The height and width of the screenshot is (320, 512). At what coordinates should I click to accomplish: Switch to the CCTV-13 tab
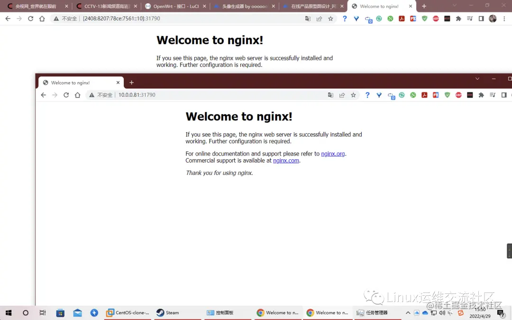(107, 6)
